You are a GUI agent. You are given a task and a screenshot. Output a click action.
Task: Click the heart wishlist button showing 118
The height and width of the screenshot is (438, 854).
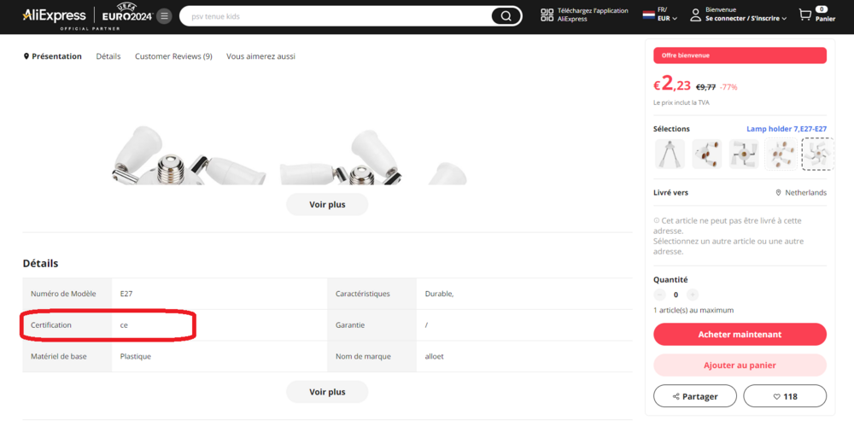click(x=785, y=396)
